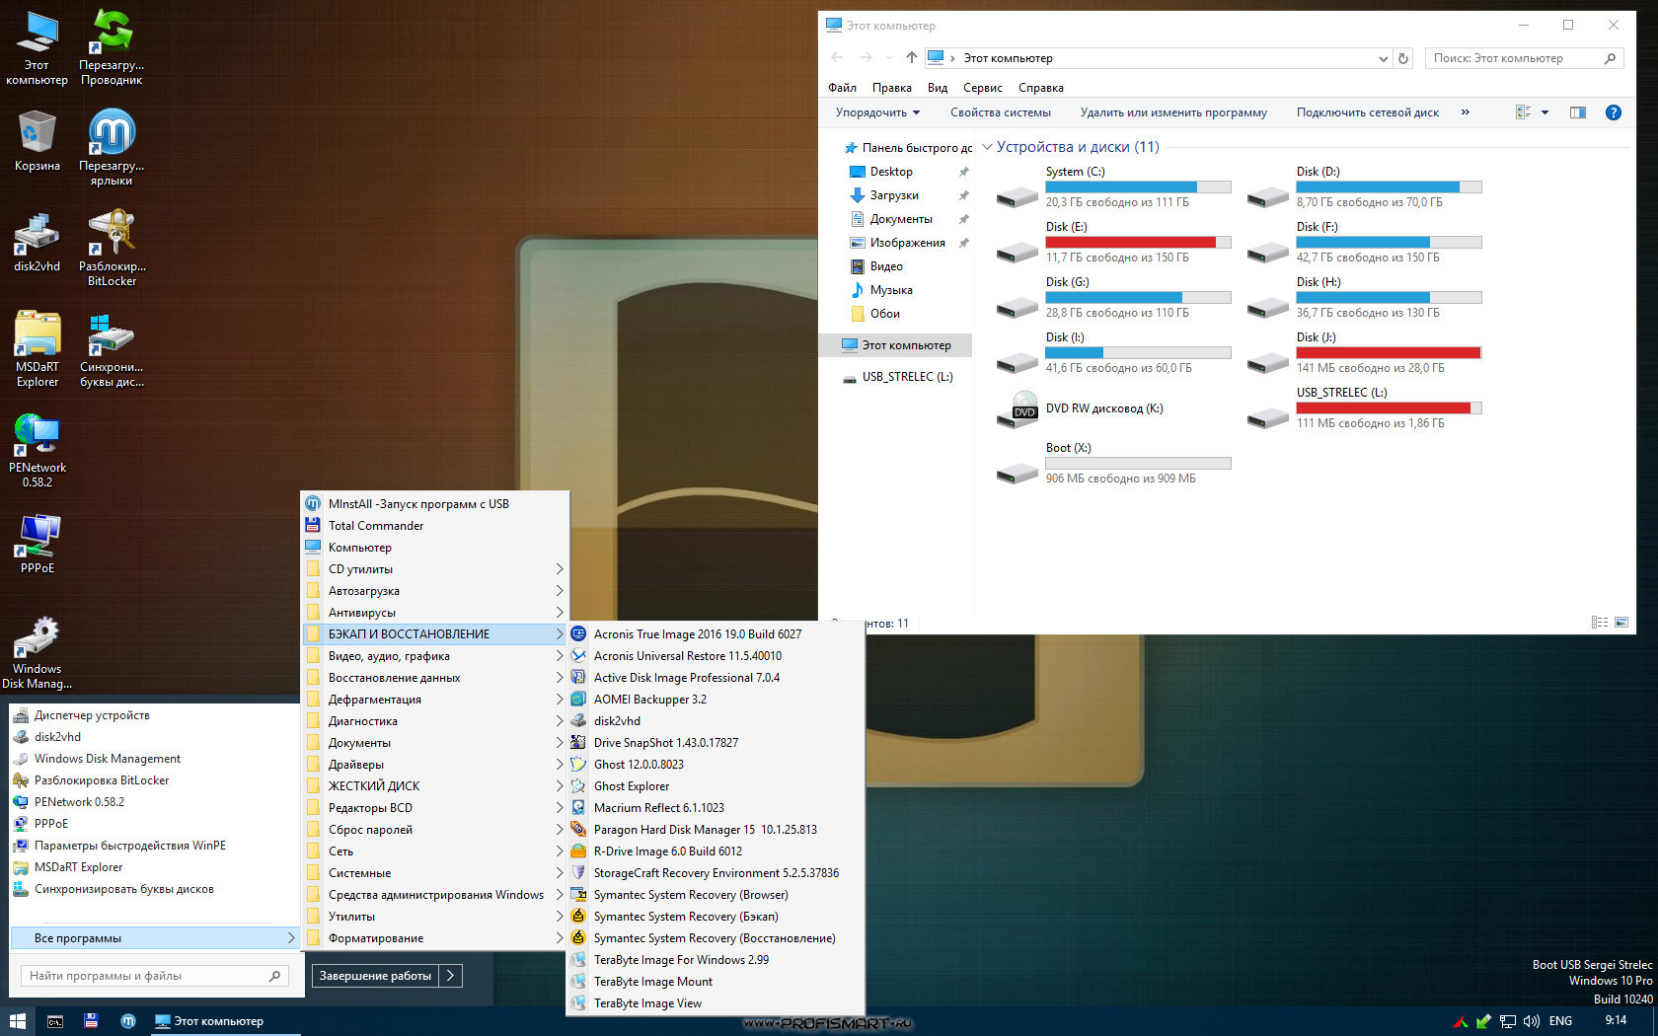This screenshot has height=1036, width=1658.
Task: Open USB_STRELEC (L:) drive in devices list
Action: pos(1364,407)
